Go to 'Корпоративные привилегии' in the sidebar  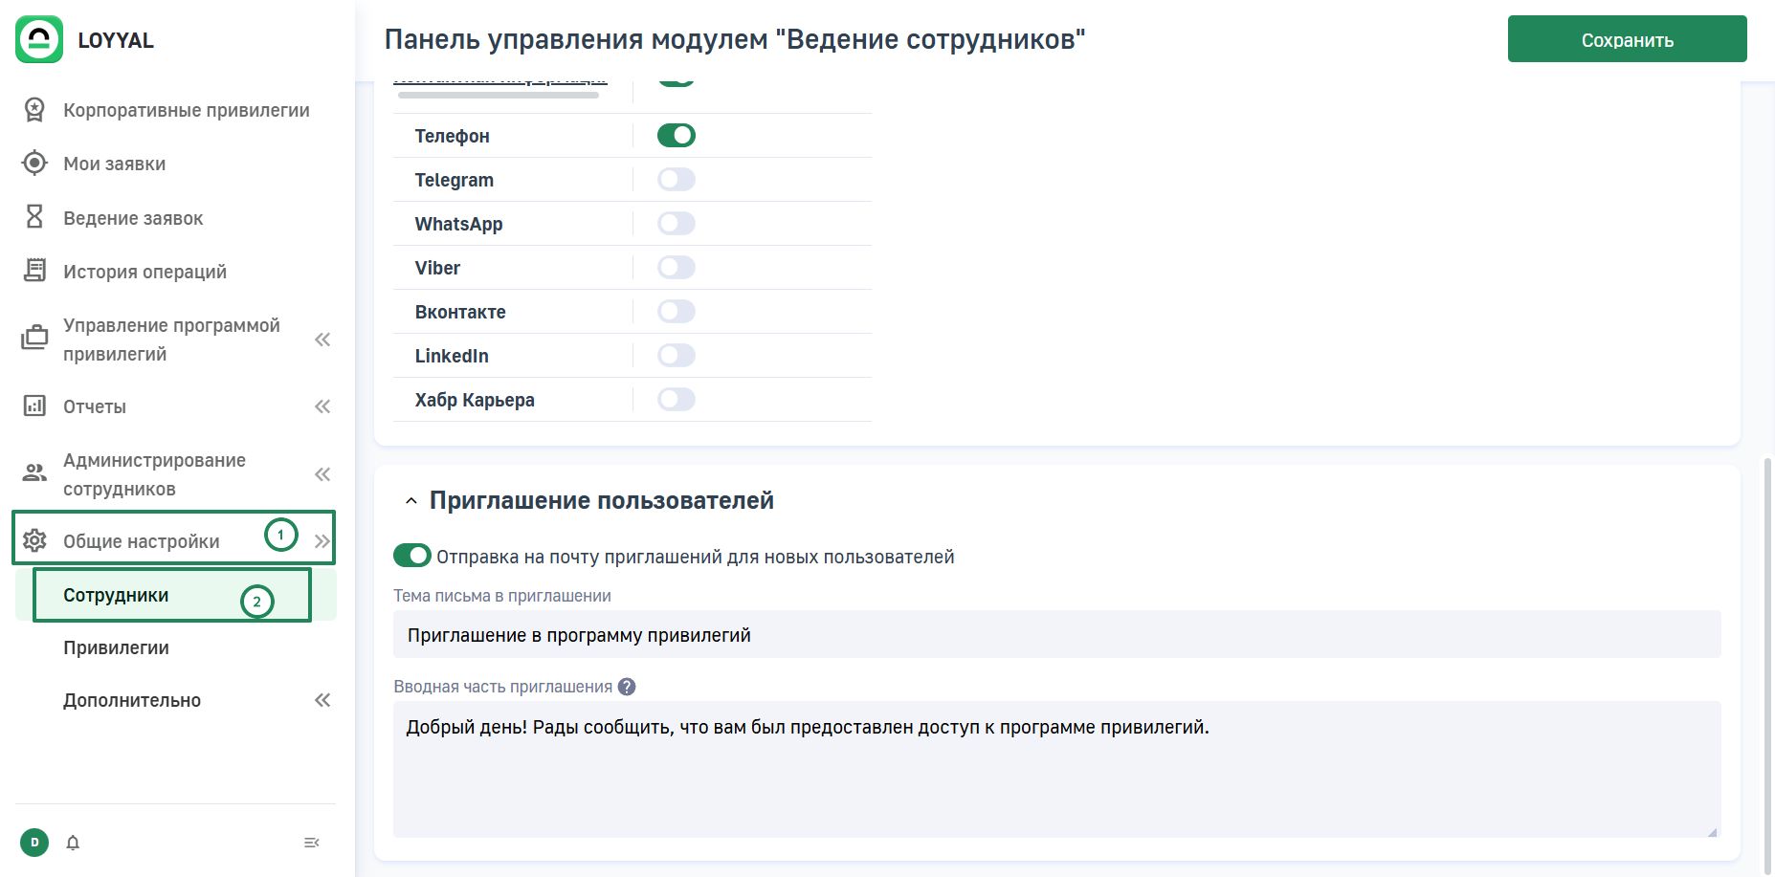[186, 110]
